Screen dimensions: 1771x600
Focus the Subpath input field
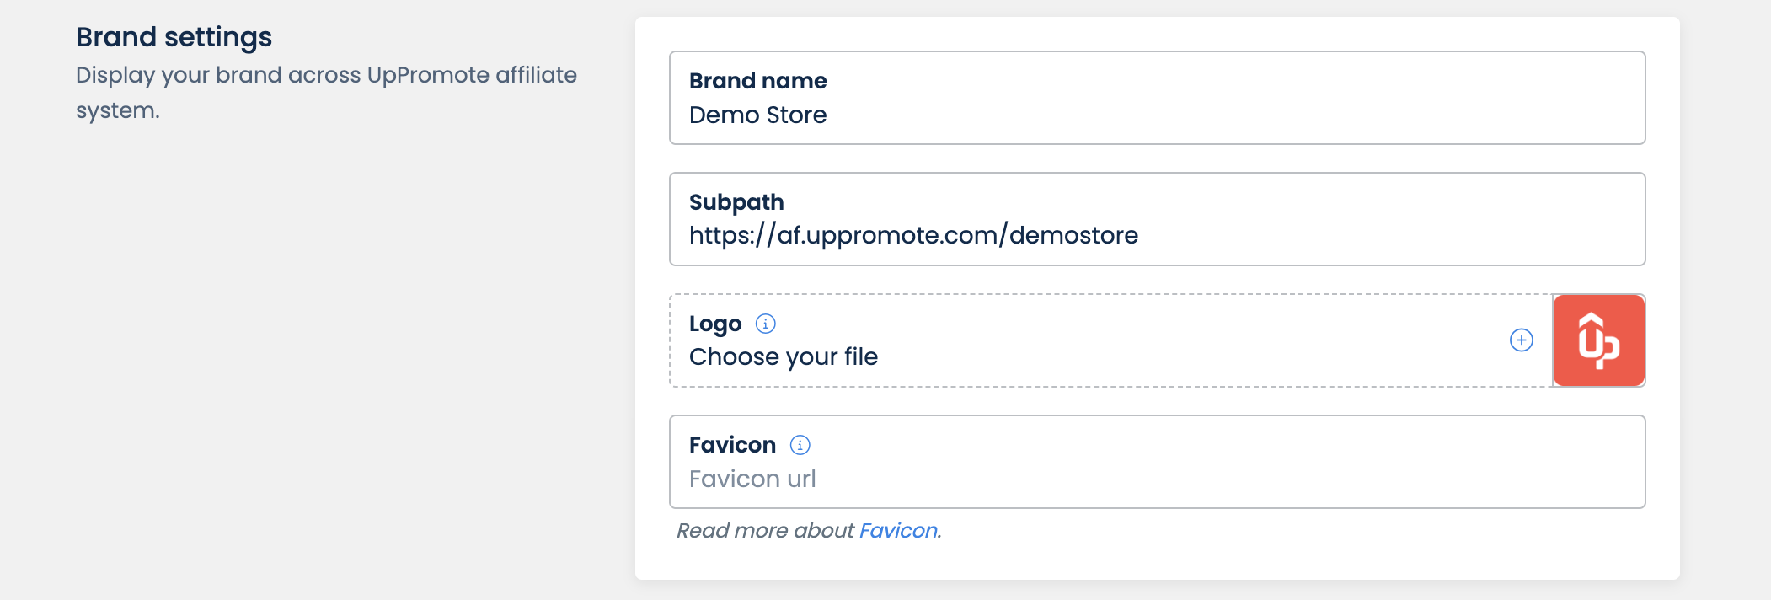click(1156, 235)
